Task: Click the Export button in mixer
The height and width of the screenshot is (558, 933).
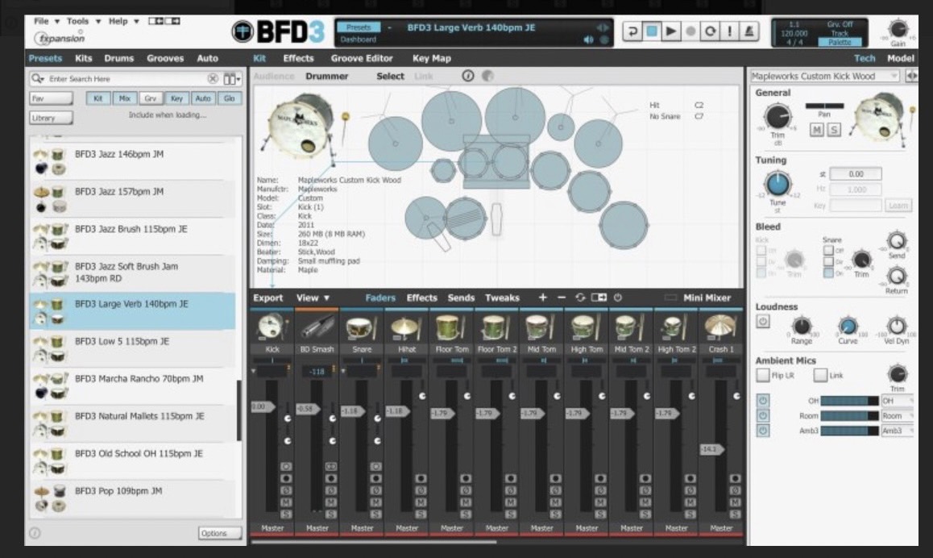Action: (x=267, y=298)
